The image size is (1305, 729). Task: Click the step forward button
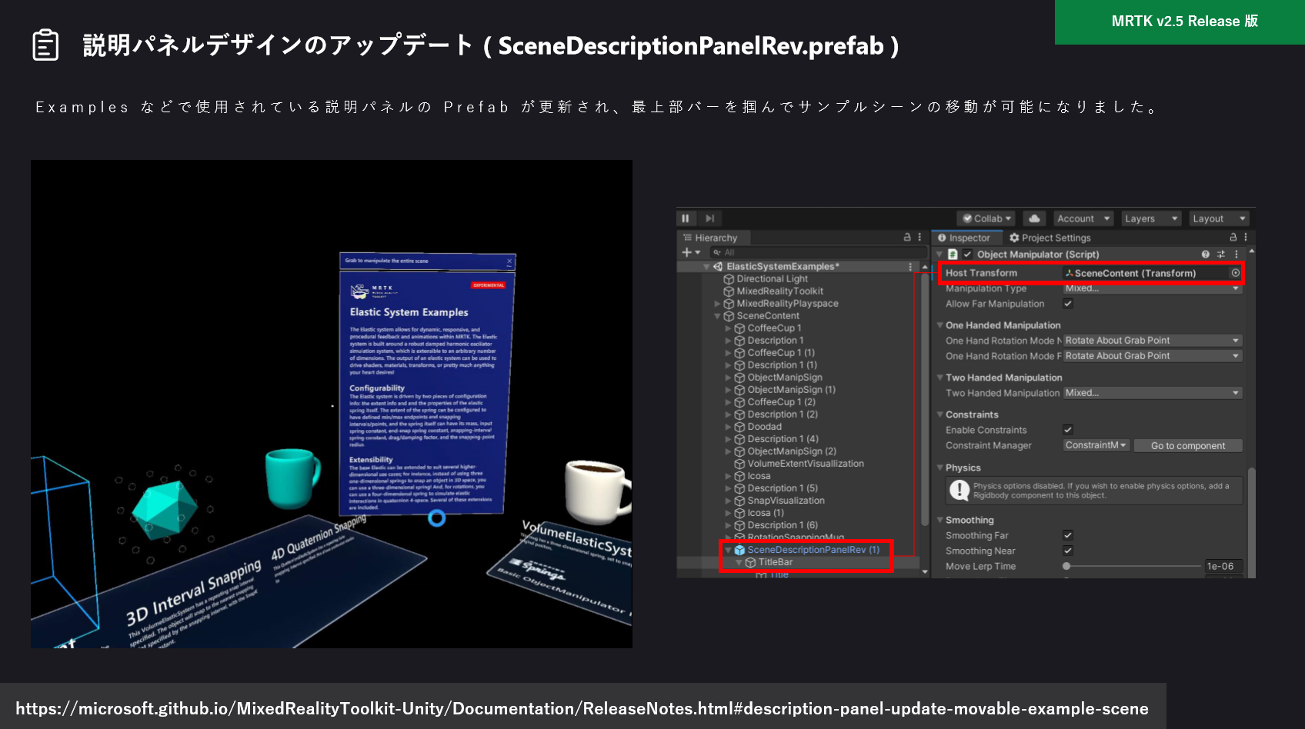tap(709, 218)
